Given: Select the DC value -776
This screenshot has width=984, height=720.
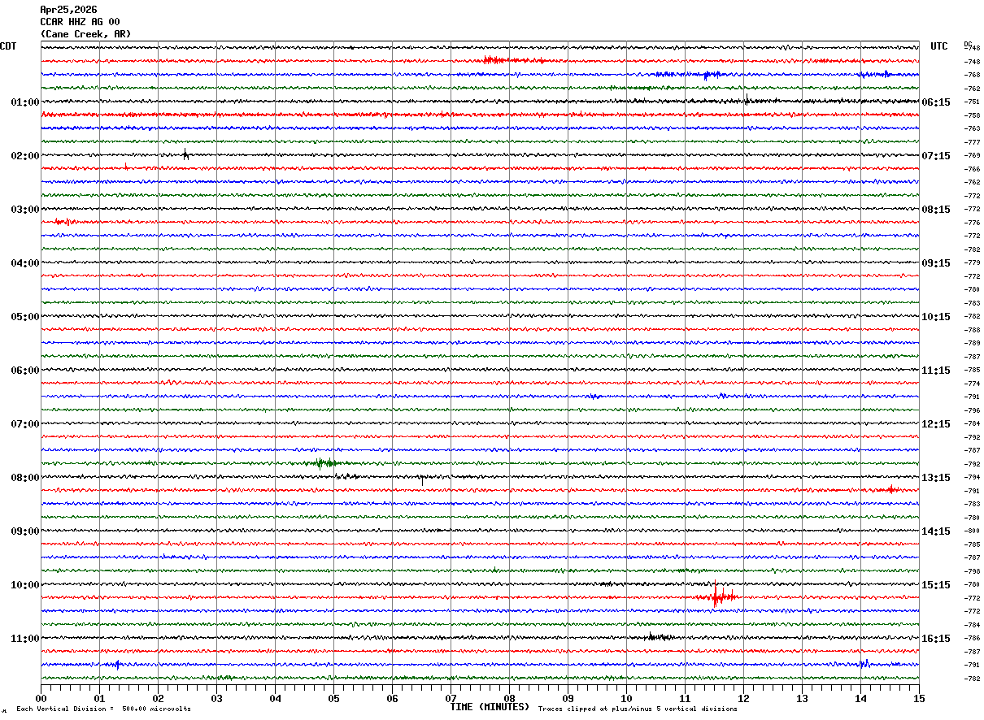Looking at the screenshot, I should [x=972, y=223].
